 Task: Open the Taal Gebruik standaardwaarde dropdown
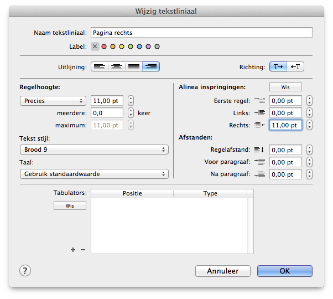tap(94, 174)
